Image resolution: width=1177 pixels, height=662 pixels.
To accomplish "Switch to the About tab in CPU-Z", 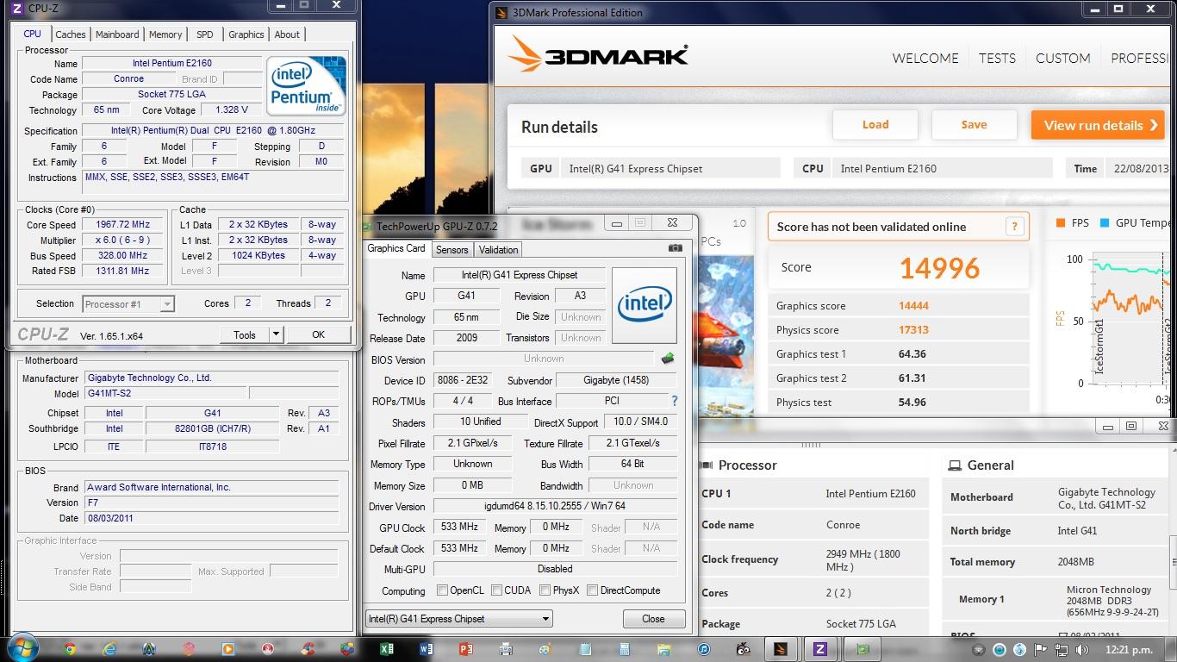I will click(287, 34).
